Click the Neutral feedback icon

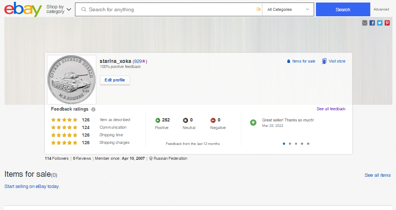point(186,120)
